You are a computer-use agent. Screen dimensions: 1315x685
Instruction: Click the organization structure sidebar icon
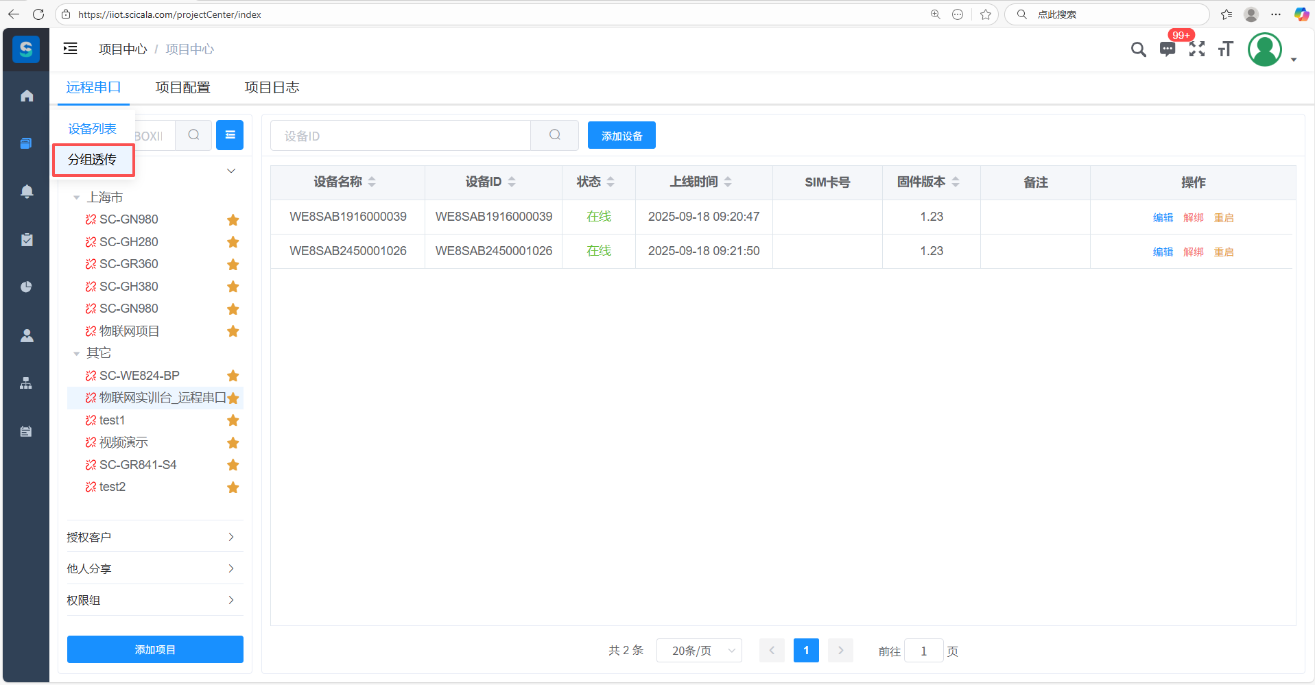point(26,383)
